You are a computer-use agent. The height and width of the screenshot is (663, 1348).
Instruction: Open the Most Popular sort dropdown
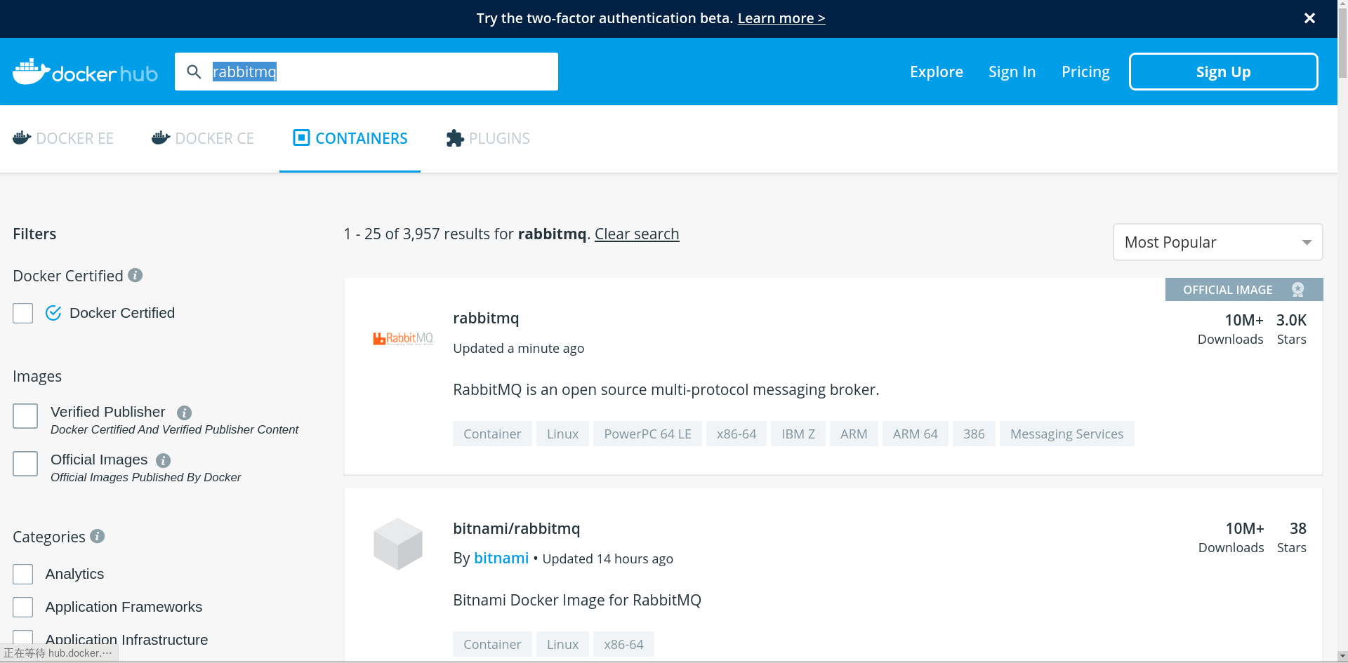pyautogui.click(x=1217, y=242)
